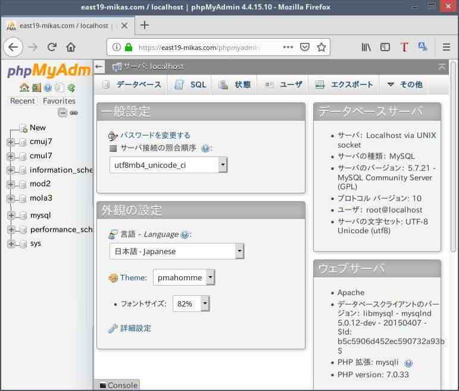
Task: Open the Firefox hamburger menu
Action: [446, 47]
